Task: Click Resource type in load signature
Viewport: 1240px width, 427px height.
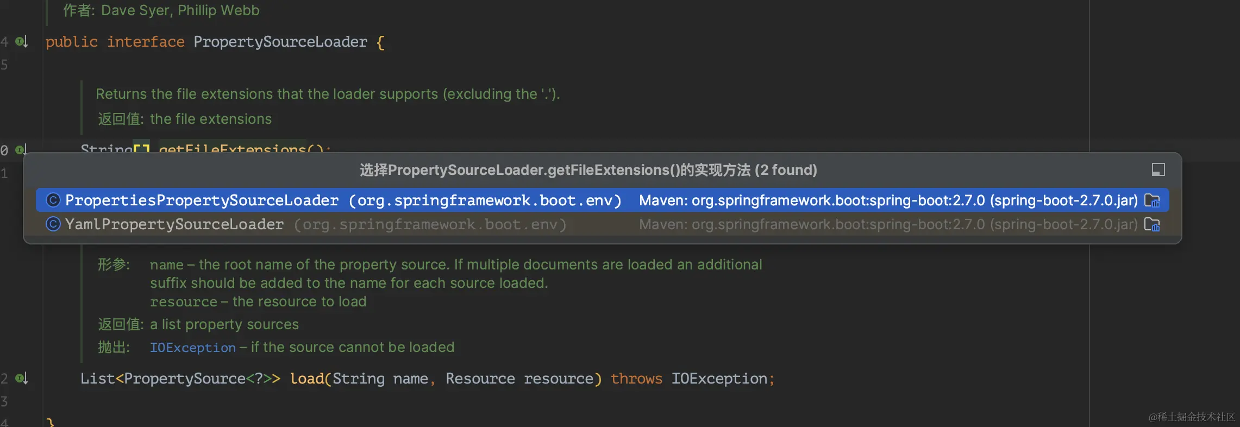Action: pyautogui.click(x=480, y=379)
